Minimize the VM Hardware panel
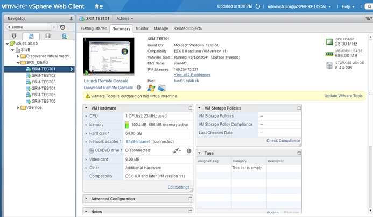This screenshot has width=373, height=217. (190, 108)
